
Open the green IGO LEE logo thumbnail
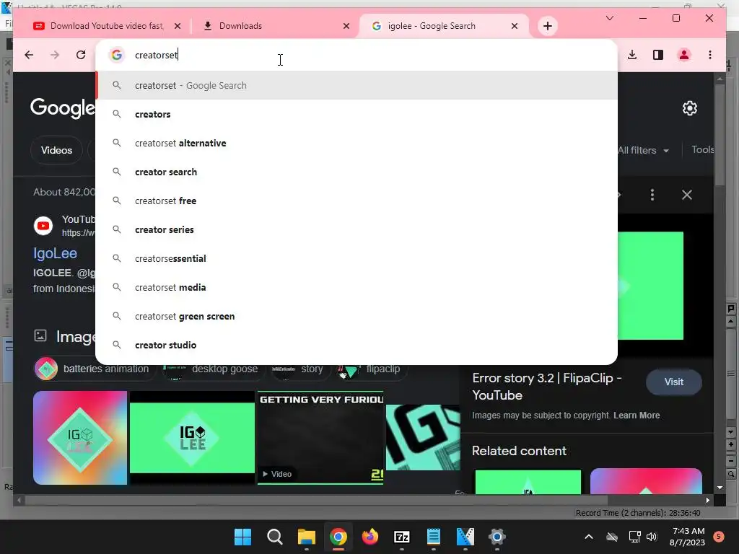point(192,438)
